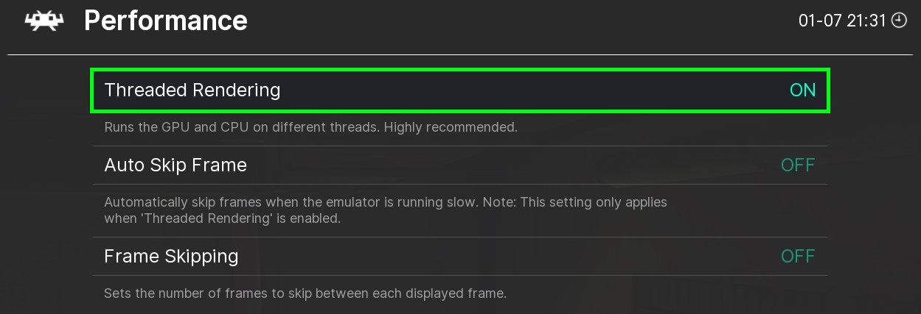Select the Auto Skip Frame menu entry
This screenshot has width=921, height=314.
(x=175, y=165)
